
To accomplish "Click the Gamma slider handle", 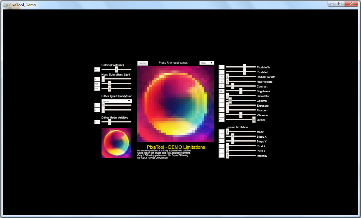I will tap(230, 101).
